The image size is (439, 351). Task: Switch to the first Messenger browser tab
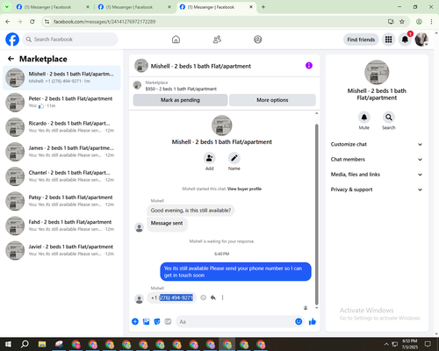[x=53, y=7]
